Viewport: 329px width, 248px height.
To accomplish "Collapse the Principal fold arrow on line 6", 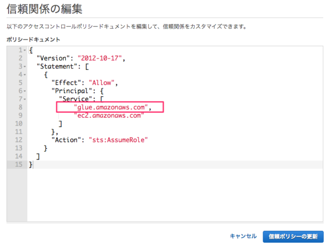I will pyautogui.click(x=25, y=91).
